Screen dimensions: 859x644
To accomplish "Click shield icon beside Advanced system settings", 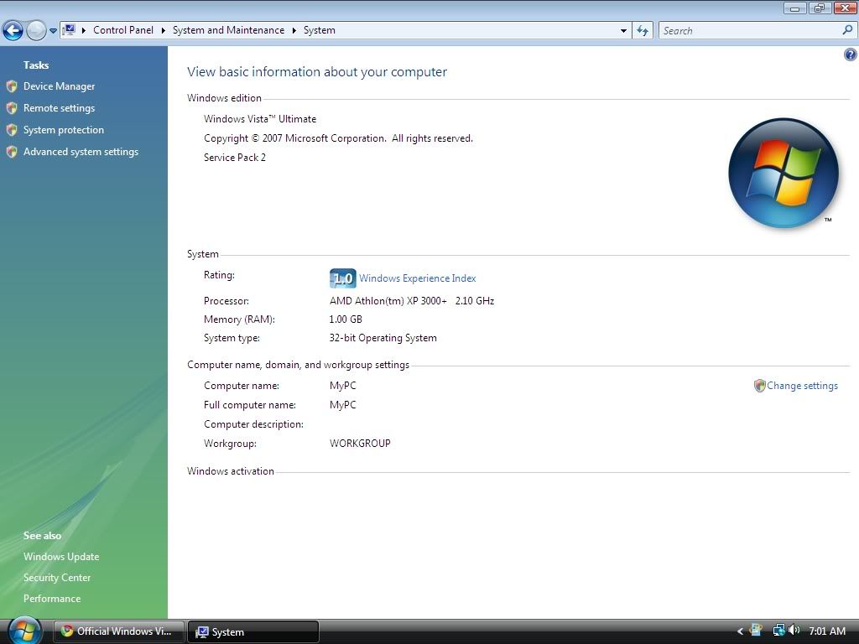I will tap(12, 153).
